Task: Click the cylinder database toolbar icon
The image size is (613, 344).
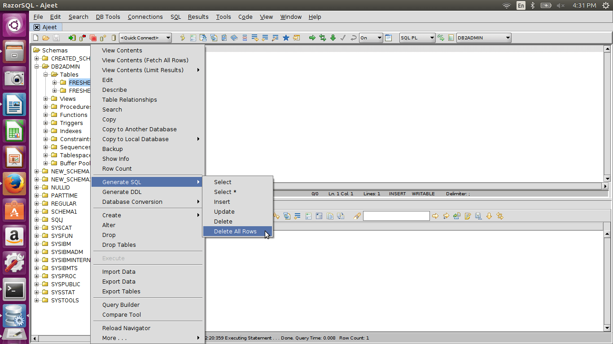Action: click(114, 38)
